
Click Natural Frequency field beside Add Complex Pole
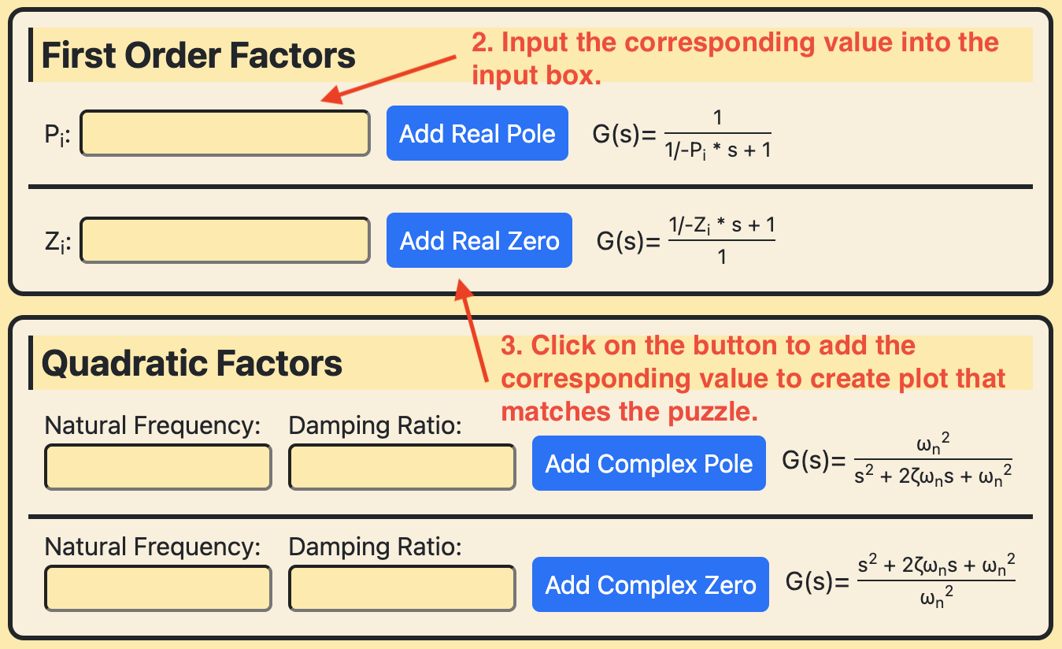[x=158, y=467]
